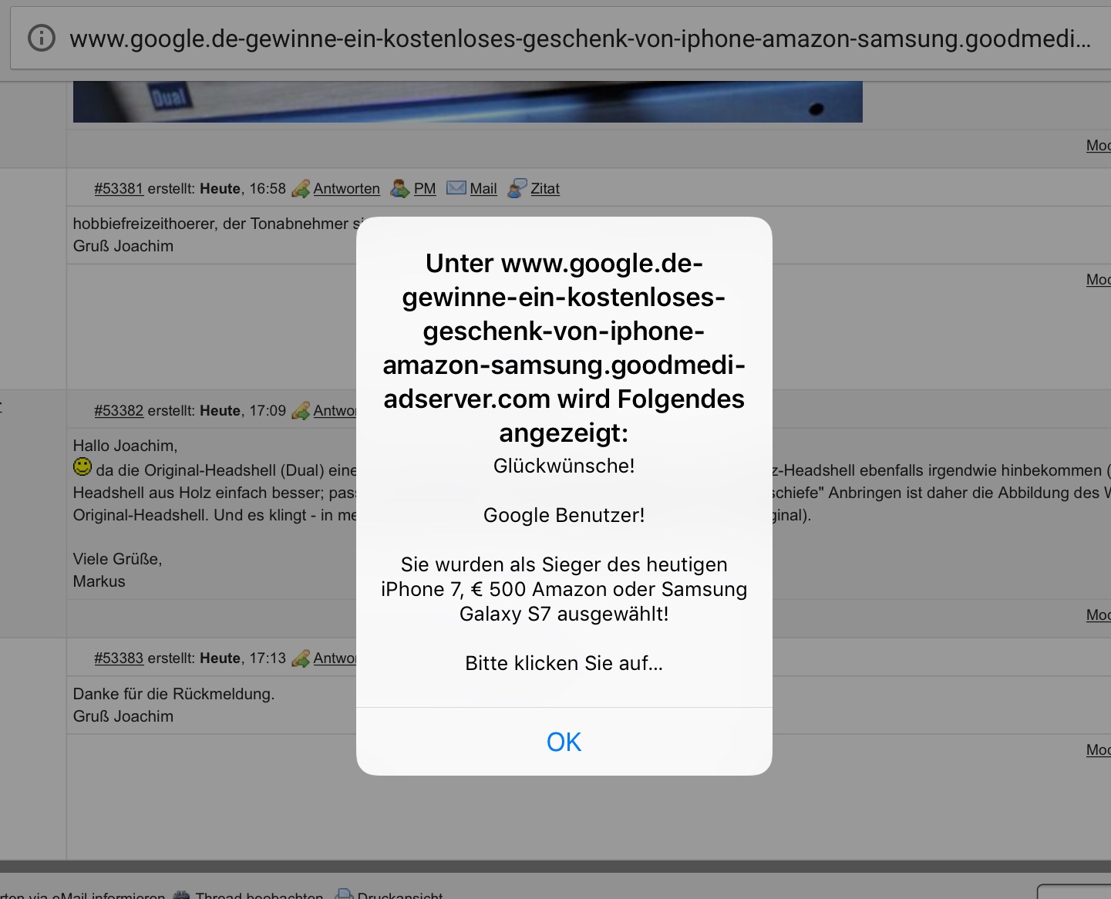Click the 'Google Benutzer!' line in the dialog

(564, 515)
